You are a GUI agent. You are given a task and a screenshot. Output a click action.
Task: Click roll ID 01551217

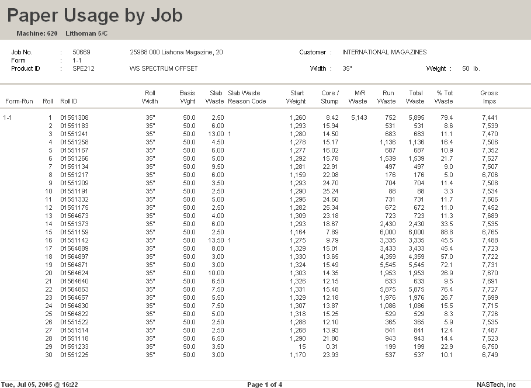pyautogui.click(x=75, y=175)
